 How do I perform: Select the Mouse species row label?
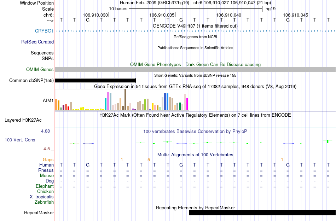pyautogui.click(x=47, y=175)
